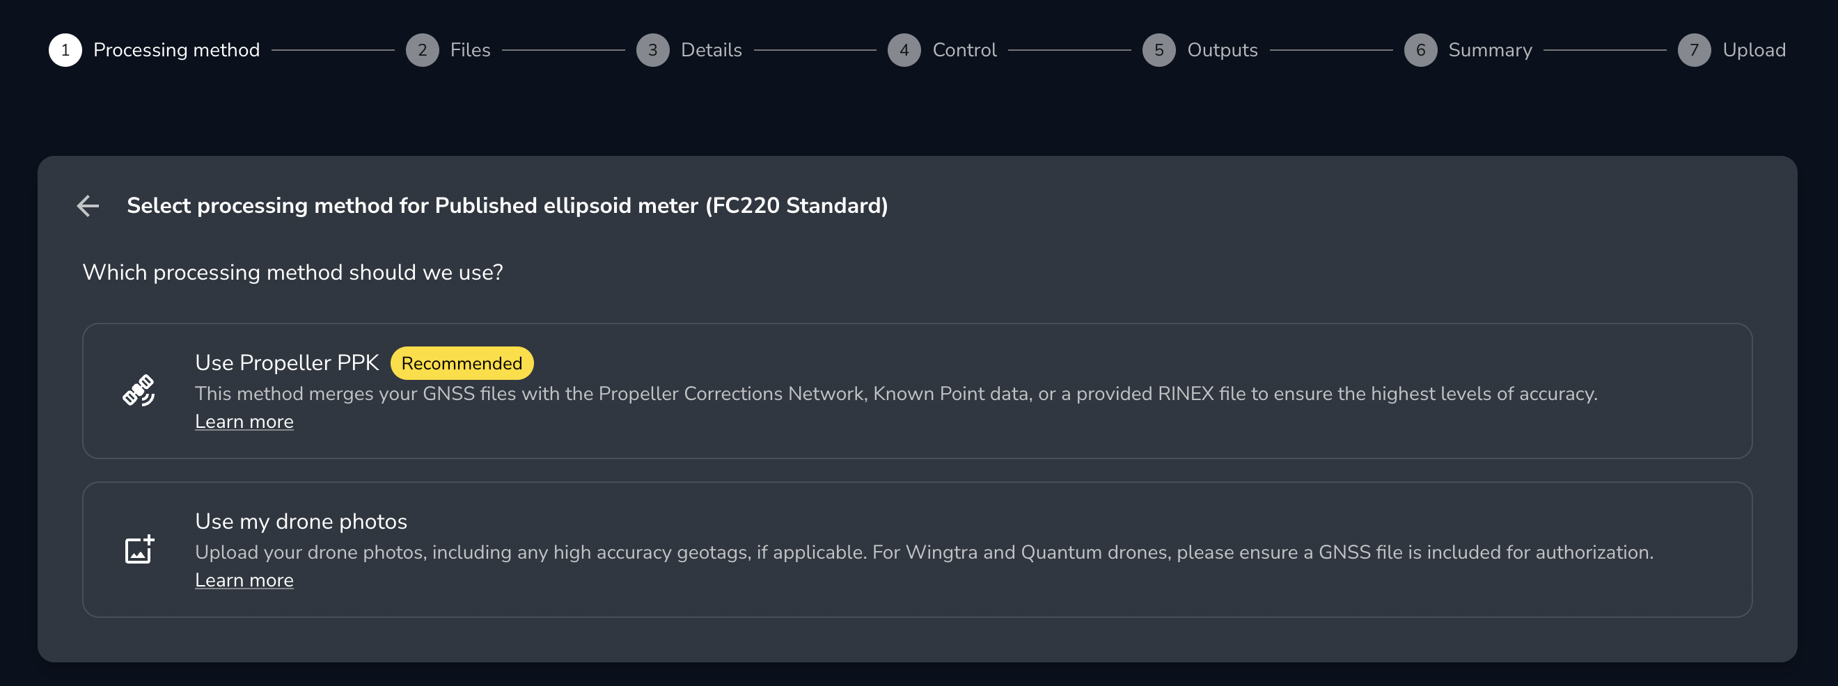Open the Summary step
The image size is (1838, 686).
tap(1490, 50)
